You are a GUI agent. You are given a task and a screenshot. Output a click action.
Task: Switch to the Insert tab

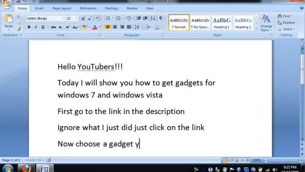39,9
